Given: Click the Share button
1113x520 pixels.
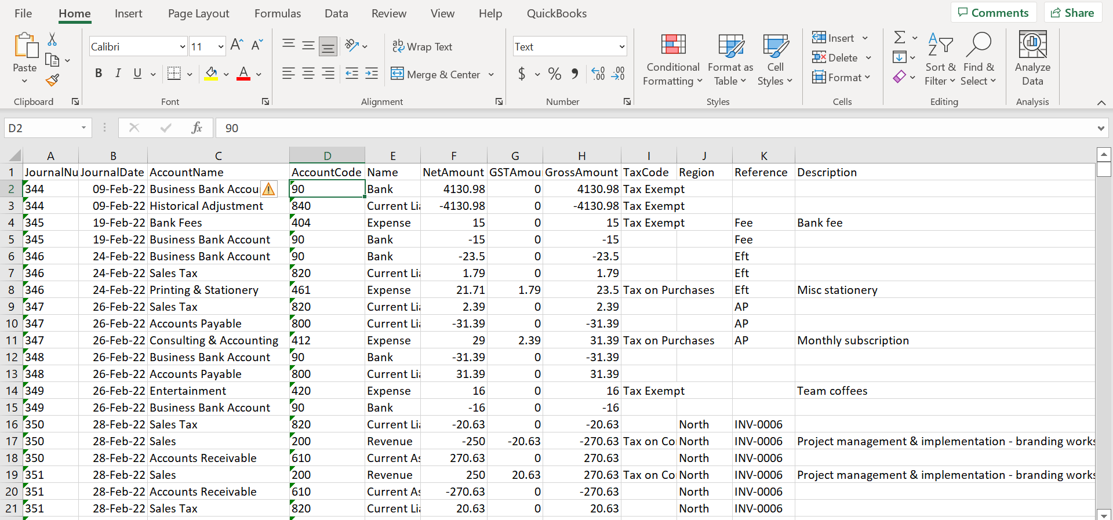Looking at the screenshot, I should 1072,13.
